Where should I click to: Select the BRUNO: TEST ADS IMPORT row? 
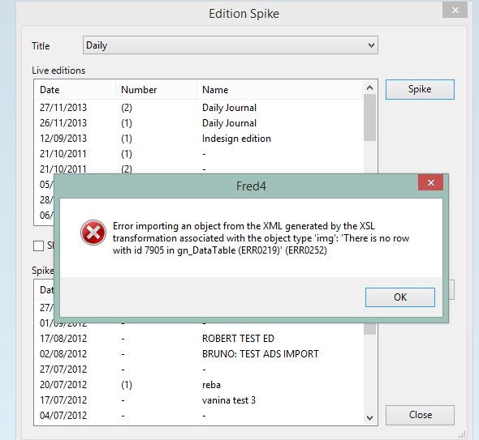pyautogui.click(x=199, y=354)
